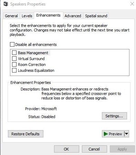Click Restore Defaults button
Screen dimensions: 136x155
[25, 134]
